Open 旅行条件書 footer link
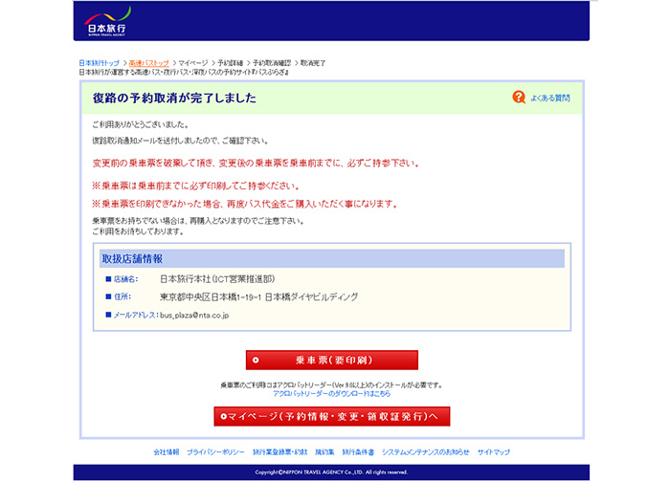The height and width of the screenshot is (482, 670). (x=358, y=451)
